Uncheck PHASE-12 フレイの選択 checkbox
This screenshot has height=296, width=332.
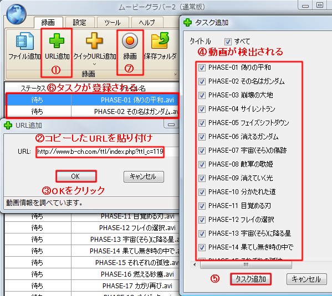202,220
